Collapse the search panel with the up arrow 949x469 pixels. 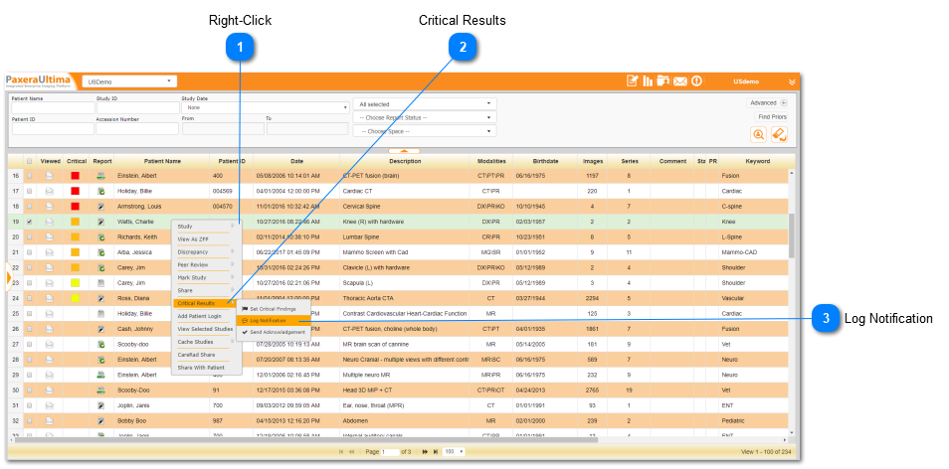[x=404, y=150]
